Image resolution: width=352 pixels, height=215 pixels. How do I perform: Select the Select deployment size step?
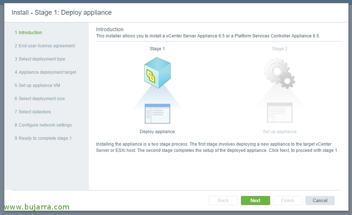40,99
